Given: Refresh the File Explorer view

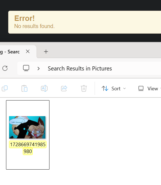Looking at the screenshot, I should [x=5, y=68].
